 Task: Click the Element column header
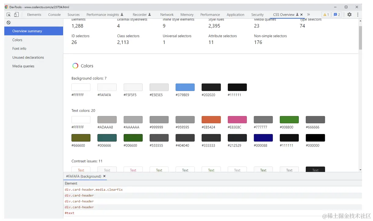[x=213, y=183]
